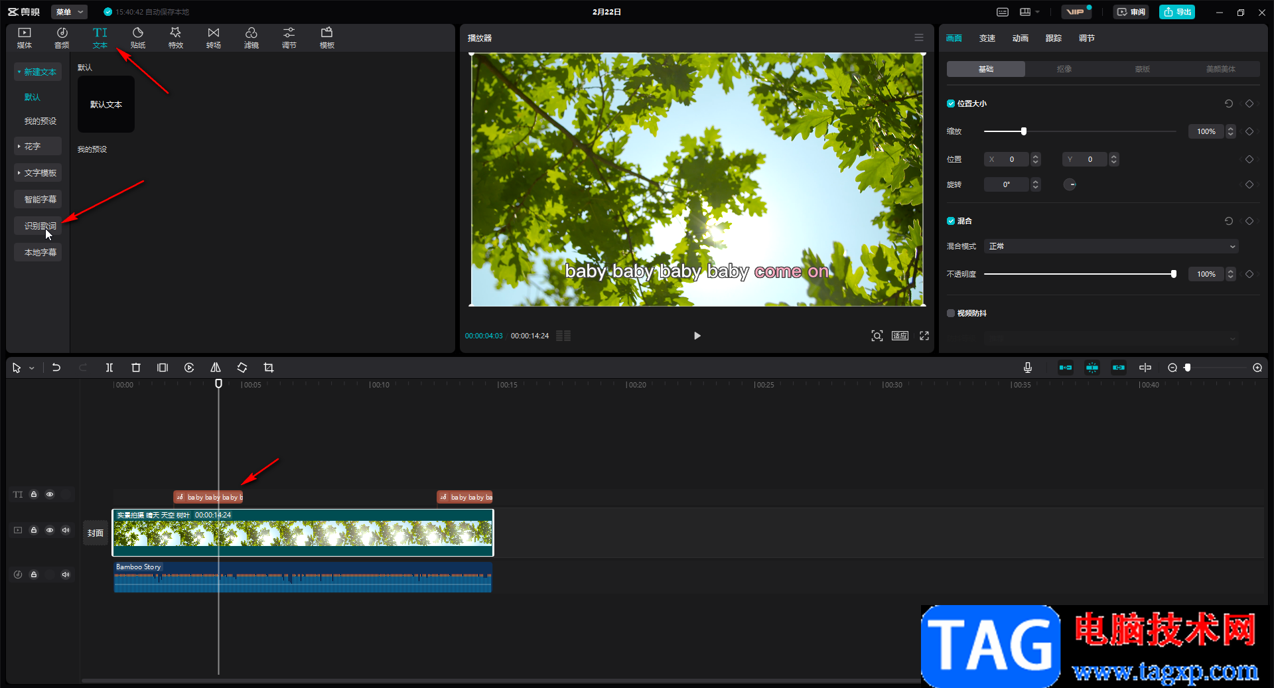Switch to the 跟踪 tab
This screenshot has width=1274, height=688.
click(1054, 38)
